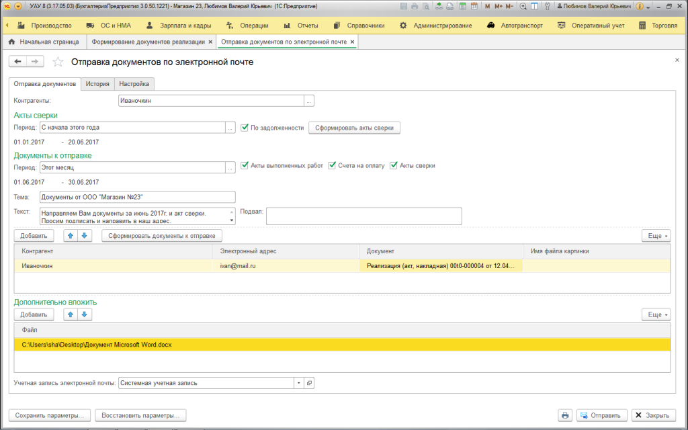Image resolution: width=688 pixels, height=430 pixels.
Task: Open print preview icon in title bar
Action: [425, 7]
